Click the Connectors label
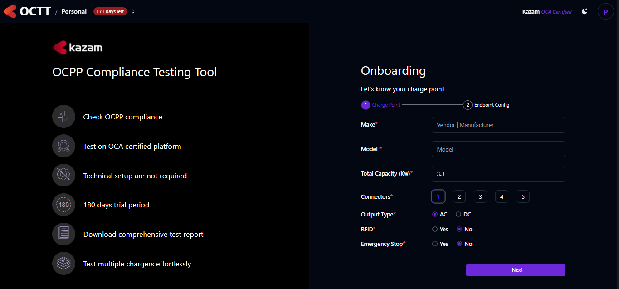This screenshot has width=619, height=289. click(377, 196)
